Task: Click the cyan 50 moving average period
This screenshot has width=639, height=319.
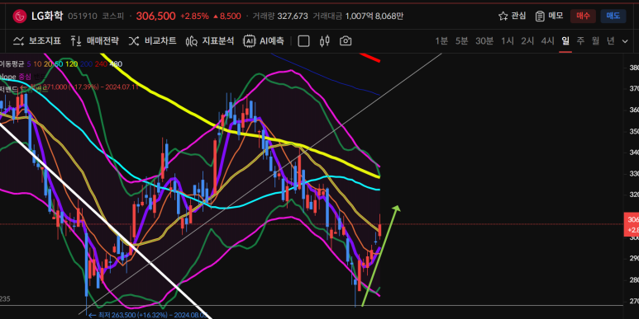Action: click(x=59, y=63)
